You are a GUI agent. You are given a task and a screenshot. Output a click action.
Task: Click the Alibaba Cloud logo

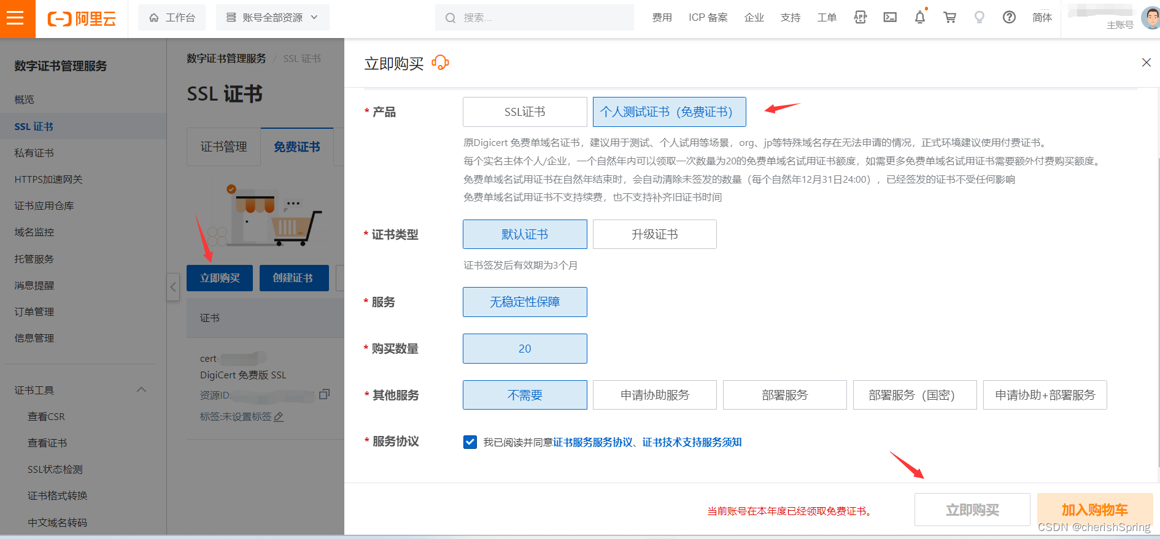[x=82, y=18]
